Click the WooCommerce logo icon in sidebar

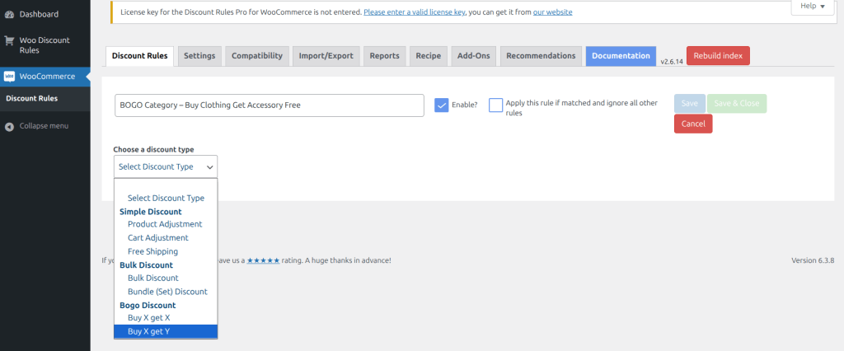coord(10,77)
